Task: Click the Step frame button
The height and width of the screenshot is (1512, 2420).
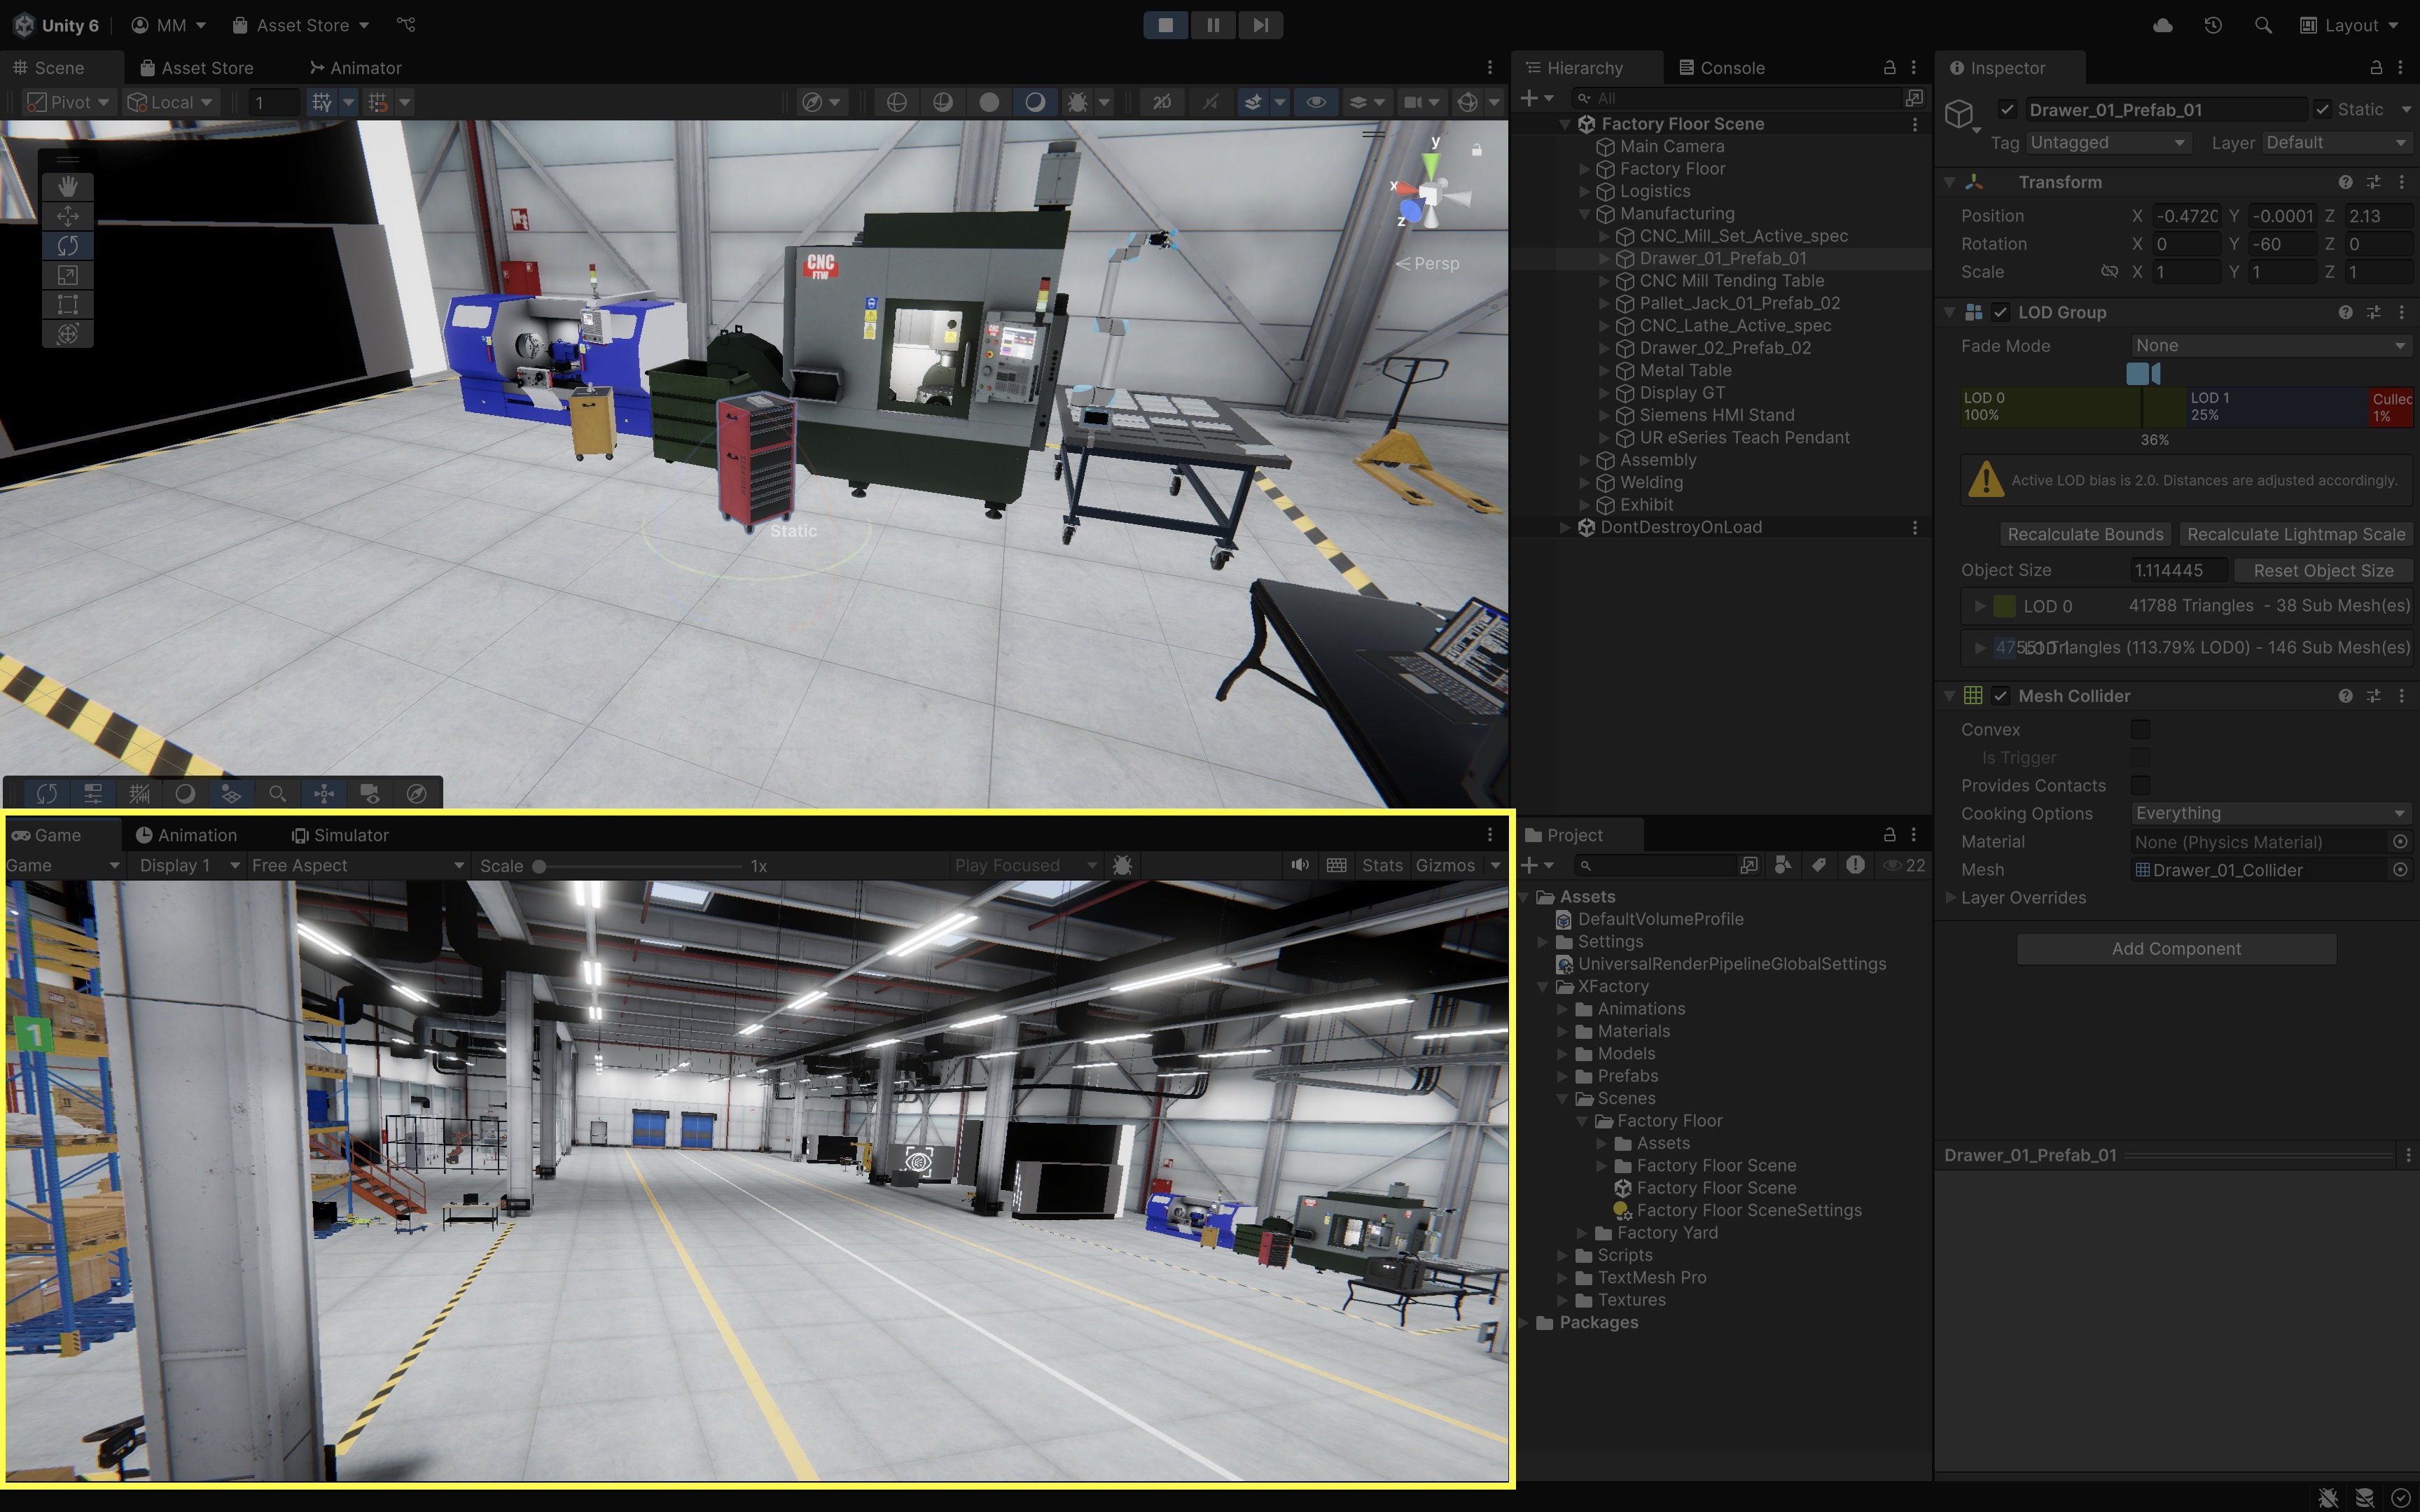Action: coord(1260,25)
